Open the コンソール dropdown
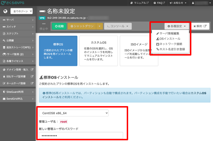213x141 pixels. click(x=118, y=26)
